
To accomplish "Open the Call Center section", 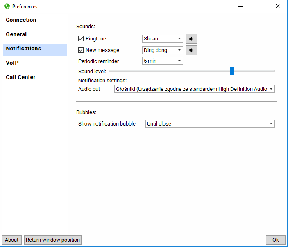I will pos(20,77).
